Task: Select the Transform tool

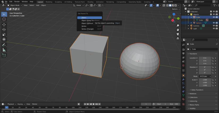Action: coord(4,39)
